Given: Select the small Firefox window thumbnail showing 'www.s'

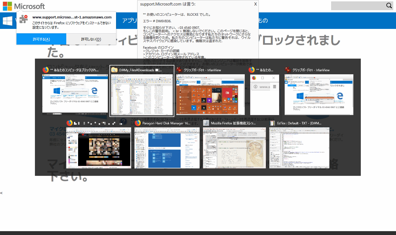Looking at the screenshot, I should pos(265,95).
